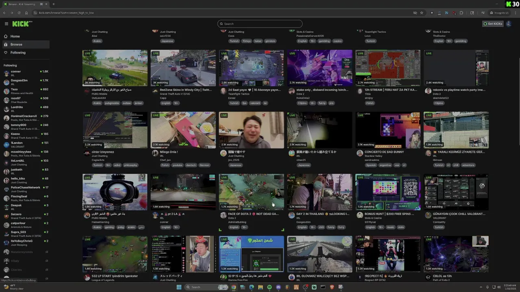The image size is (520, 292).
Task: Go back with browser back arrow
Action: pyautogui.click(x=4, y=13)
